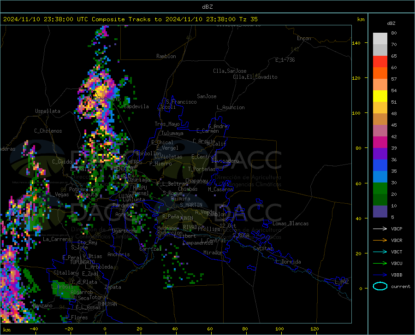
Task: Click the Anchoris label
Action: coord(119,255)
